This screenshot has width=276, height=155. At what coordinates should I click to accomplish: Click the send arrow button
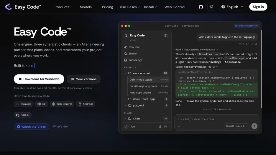[x=254, y=126]
